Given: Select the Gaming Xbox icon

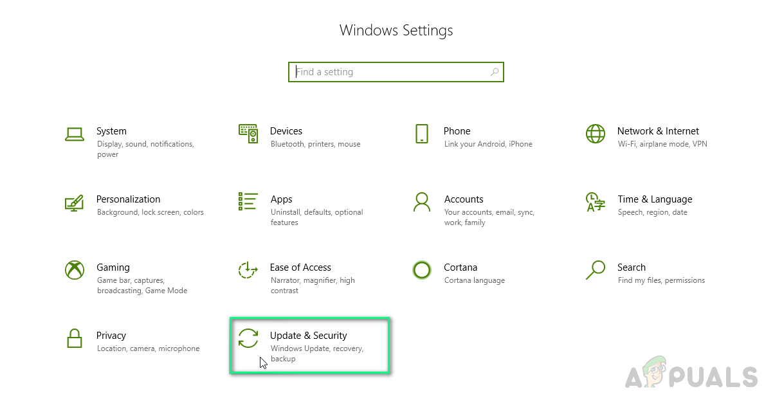Looking at the screenshot, I should point(75,270).
